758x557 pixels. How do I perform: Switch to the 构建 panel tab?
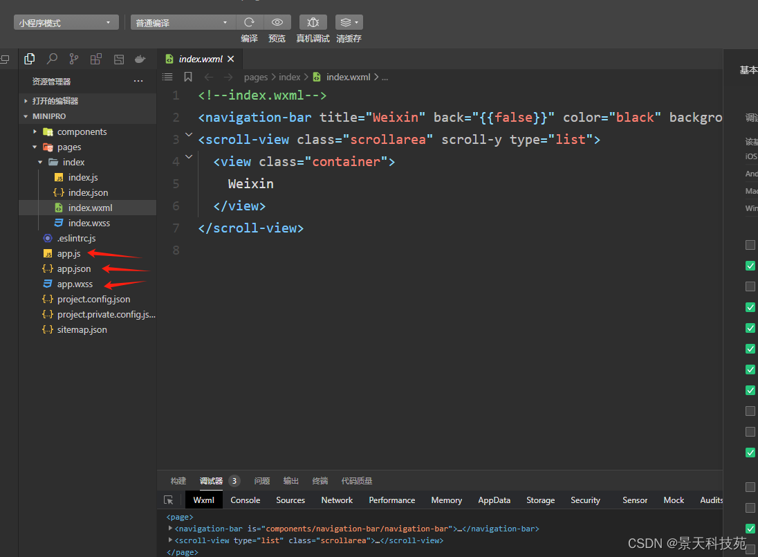tap(178, 481)
